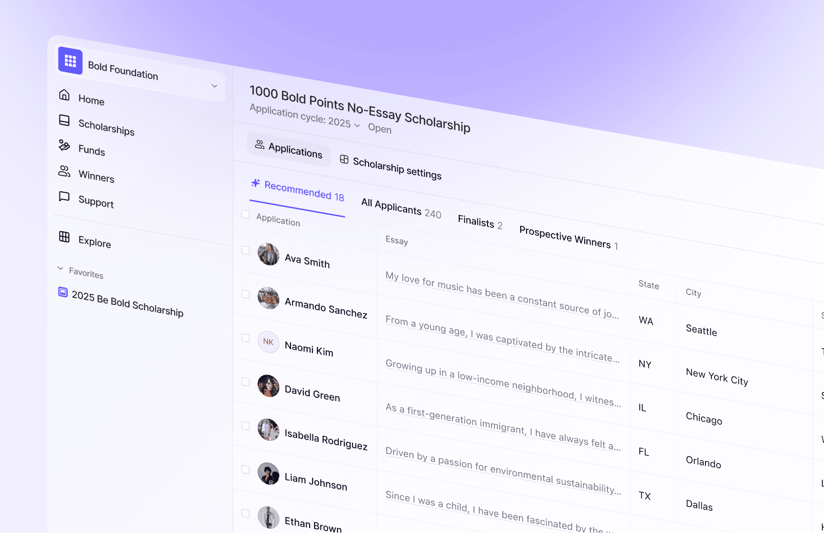The width and height of the screenshot is (824, 533).
Task: Select the Finalists 2 tab
Action: click(480, 222)
